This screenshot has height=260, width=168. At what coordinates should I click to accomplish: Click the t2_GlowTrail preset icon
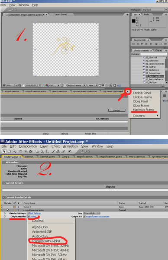click(144, 58)
